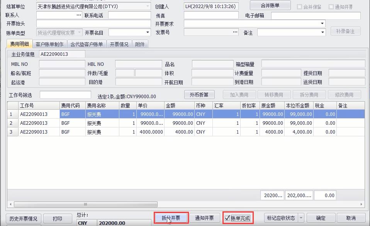Click right arrow of horizontal scrollbar
Viewport: 370px width, 226px height.
coord(362,204)
